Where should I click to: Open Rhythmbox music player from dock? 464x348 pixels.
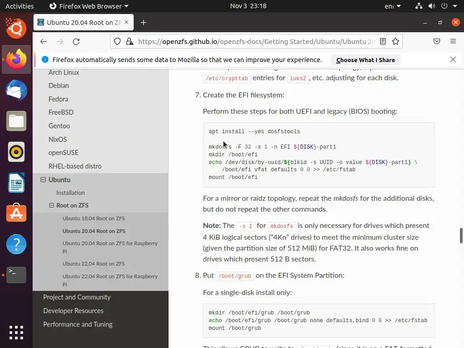16,152
